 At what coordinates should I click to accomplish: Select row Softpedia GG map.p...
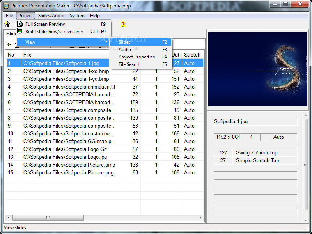(105, 141)
